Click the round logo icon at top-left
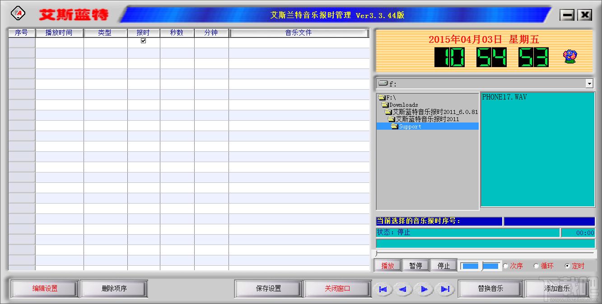Image resolution: width=602 pixels, height=304 pixels. pos(18,14)
